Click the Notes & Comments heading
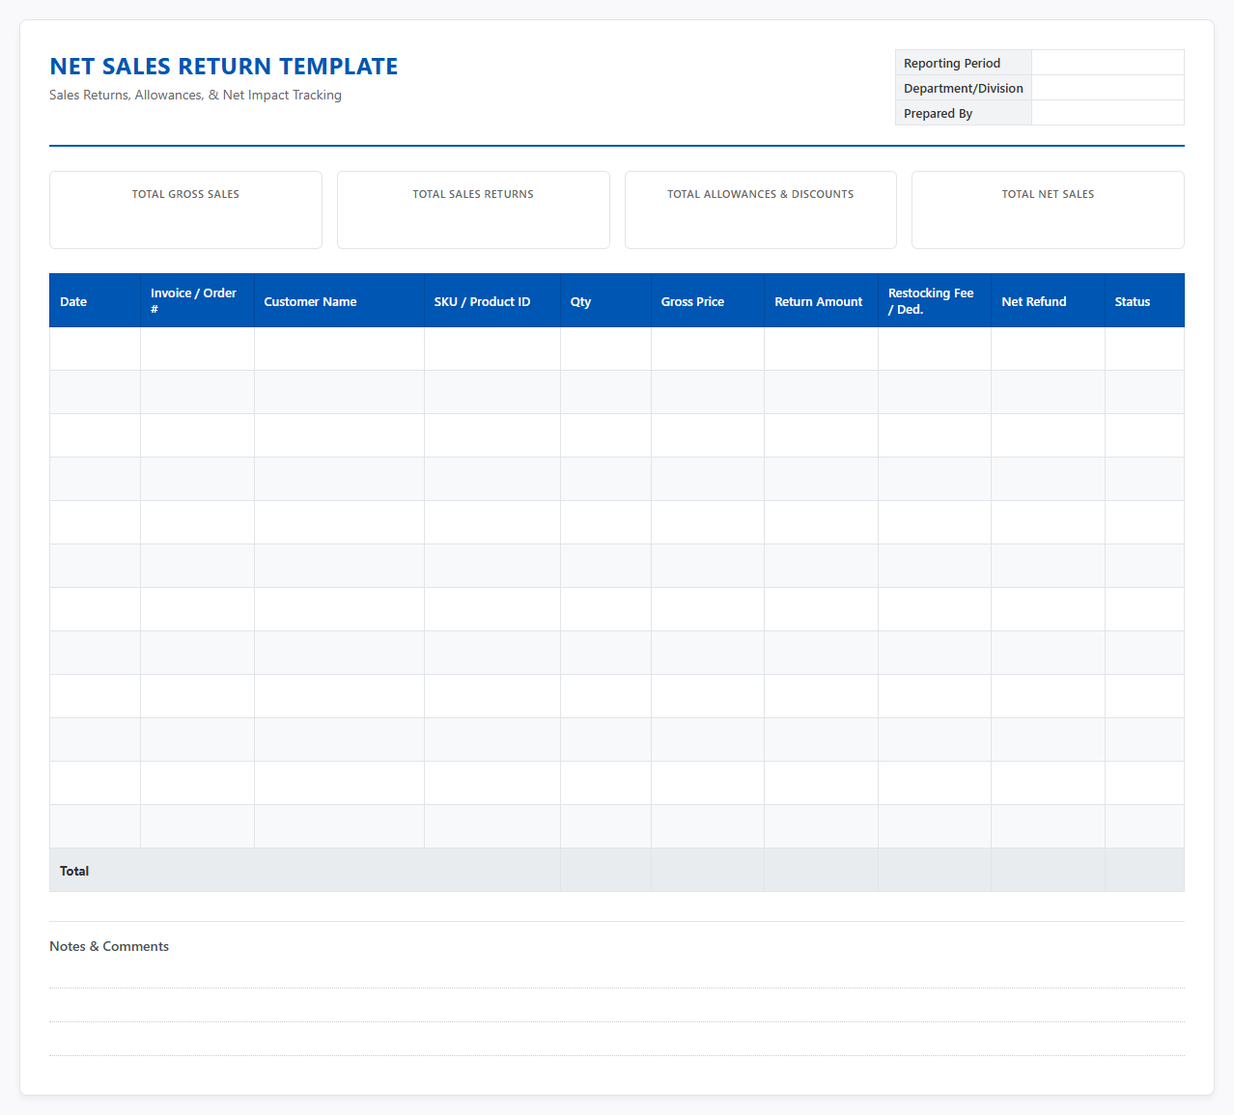 click(x=109, y=946)
